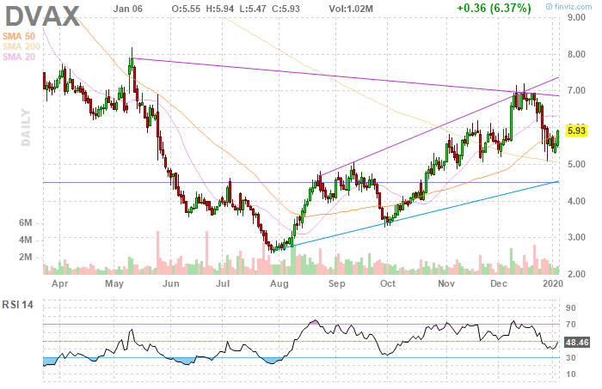
Task: Click the Apr month axis label
Action: click(59, 283)
